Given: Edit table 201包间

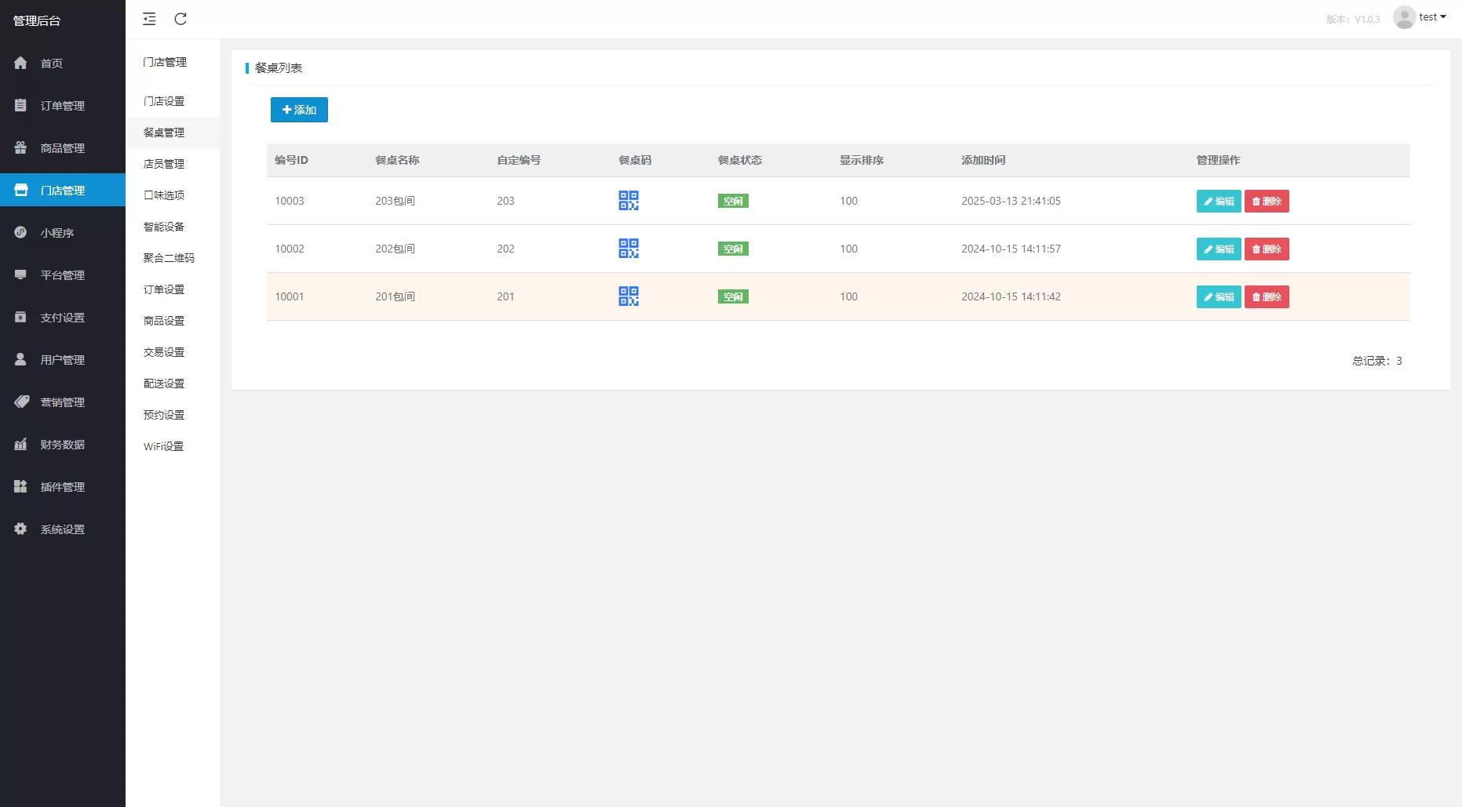Looking at the screenshot, I should click(1218, 297).
